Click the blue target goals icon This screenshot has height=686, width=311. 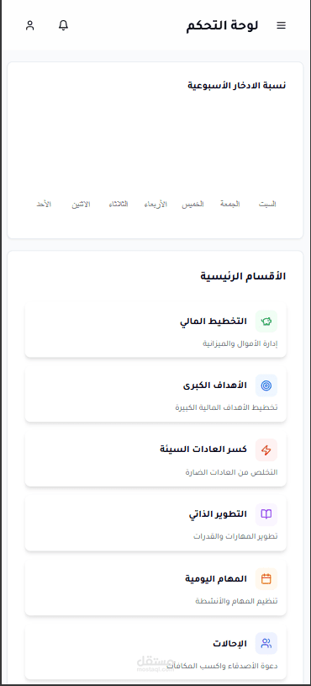coord(266,386)
